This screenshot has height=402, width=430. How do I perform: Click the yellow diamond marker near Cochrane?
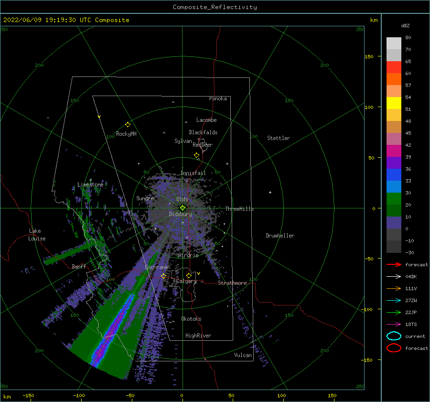tap(163, 276)
